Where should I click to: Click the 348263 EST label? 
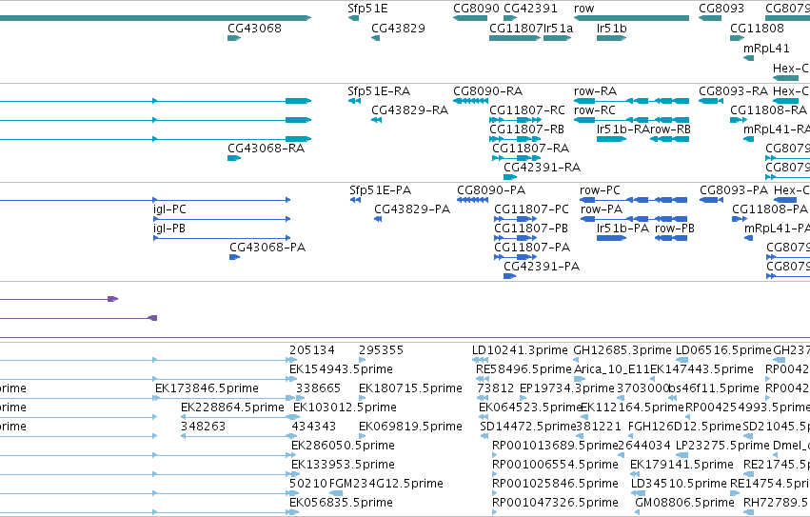pyautogui.click(x=203, y=427)
